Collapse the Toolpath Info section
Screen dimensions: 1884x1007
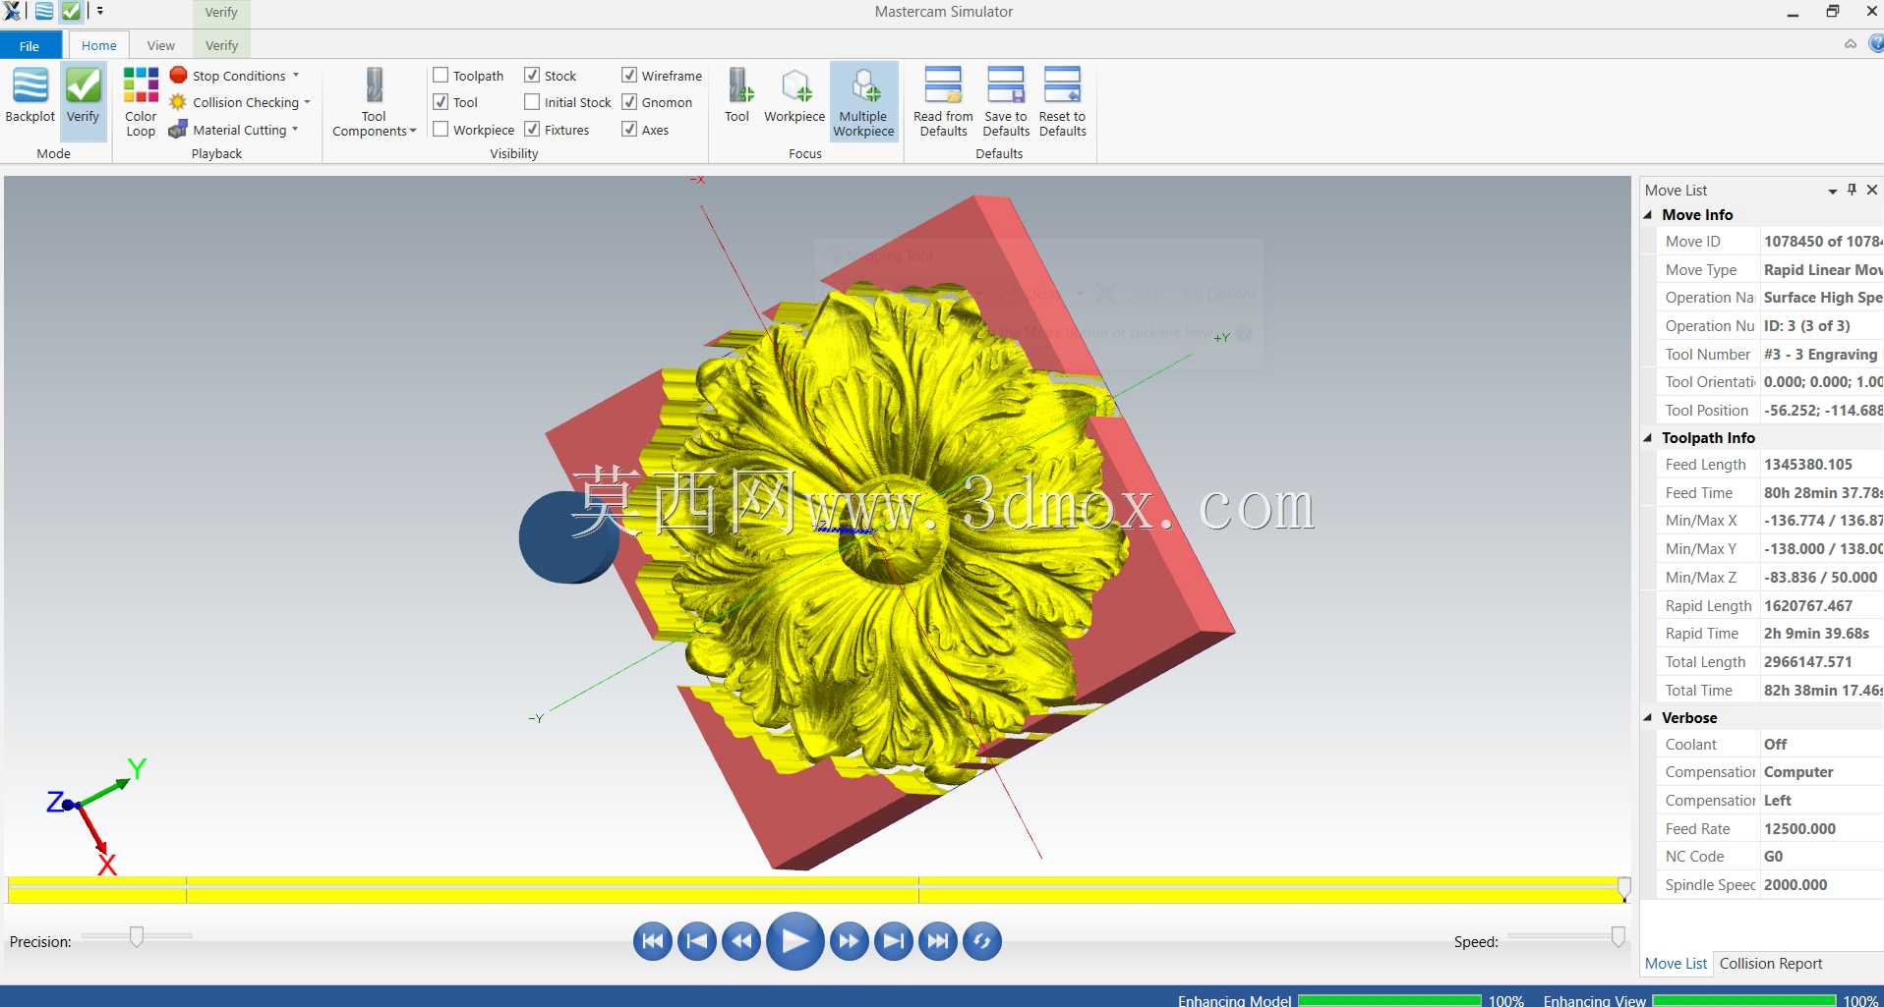[1648, 437]
